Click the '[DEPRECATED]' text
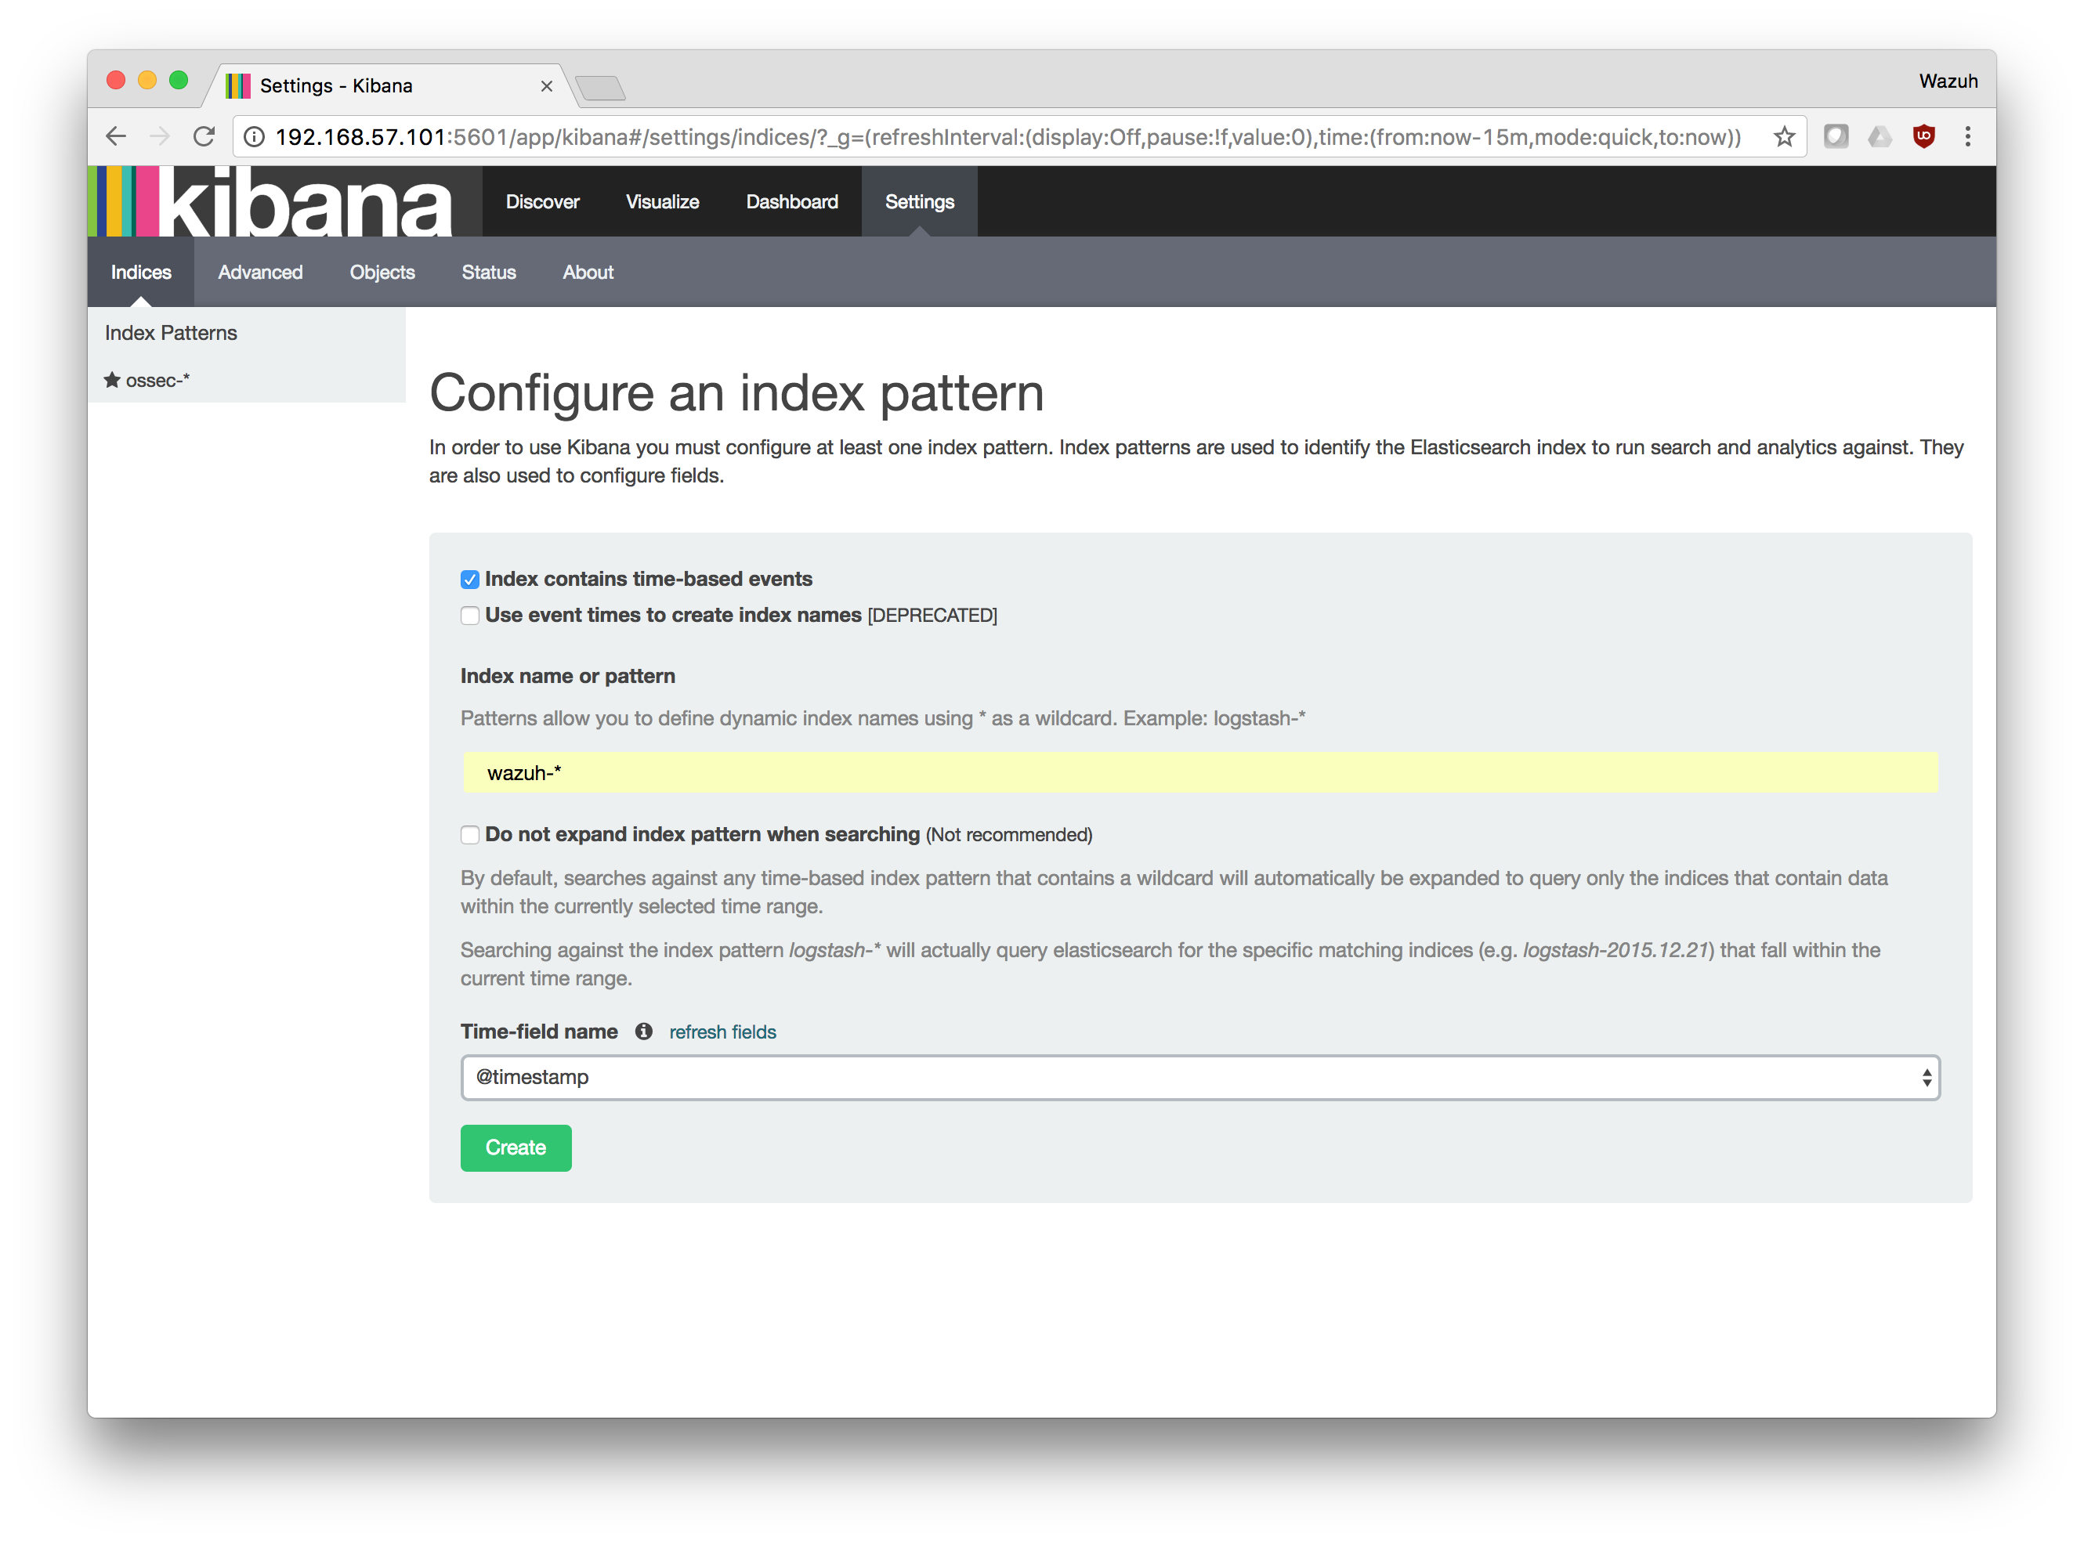The image size is (2084, 1543). coord(932,616)
